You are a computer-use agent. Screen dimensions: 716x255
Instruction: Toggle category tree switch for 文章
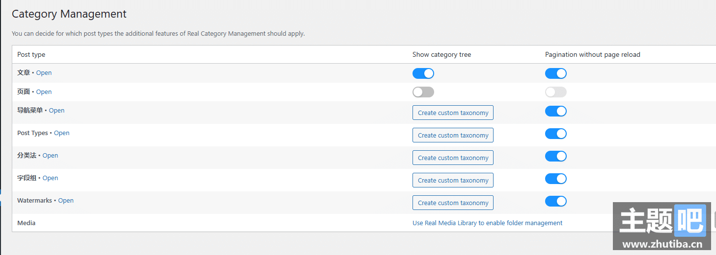(x=423, y=73)
